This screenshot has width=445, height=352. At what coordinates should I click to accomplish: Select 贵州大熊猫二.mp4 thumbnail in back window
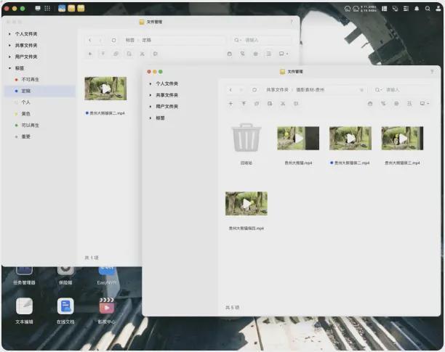[x=105, y=89]
